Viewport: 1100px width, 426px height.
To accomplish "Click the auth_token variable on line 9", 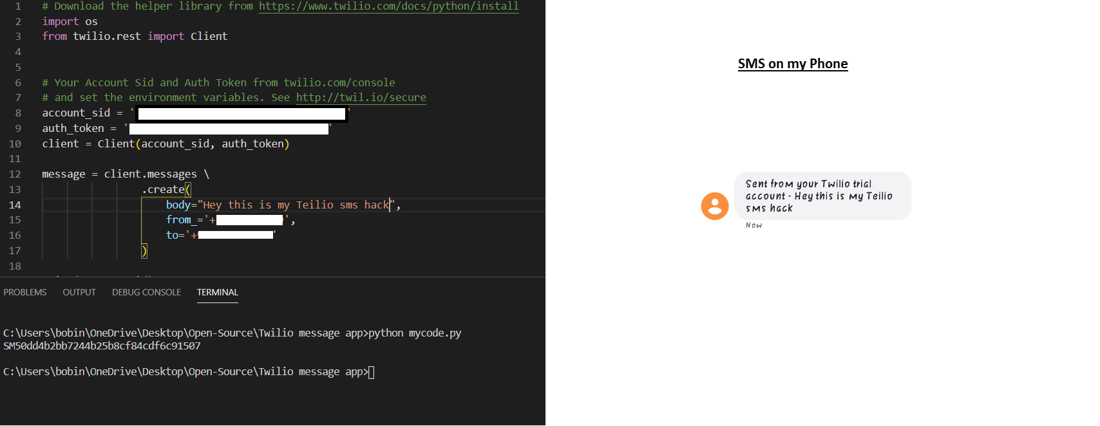I will [73, 129].
